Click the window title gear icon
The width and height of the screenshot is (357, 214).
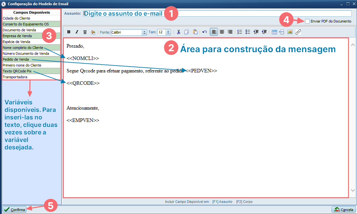click(x=4, y=4)
